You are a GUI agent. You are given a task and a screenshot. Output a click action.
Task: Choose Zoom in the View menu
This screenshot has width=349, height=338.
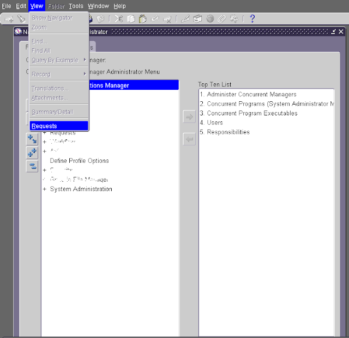[x=59, y=27]
